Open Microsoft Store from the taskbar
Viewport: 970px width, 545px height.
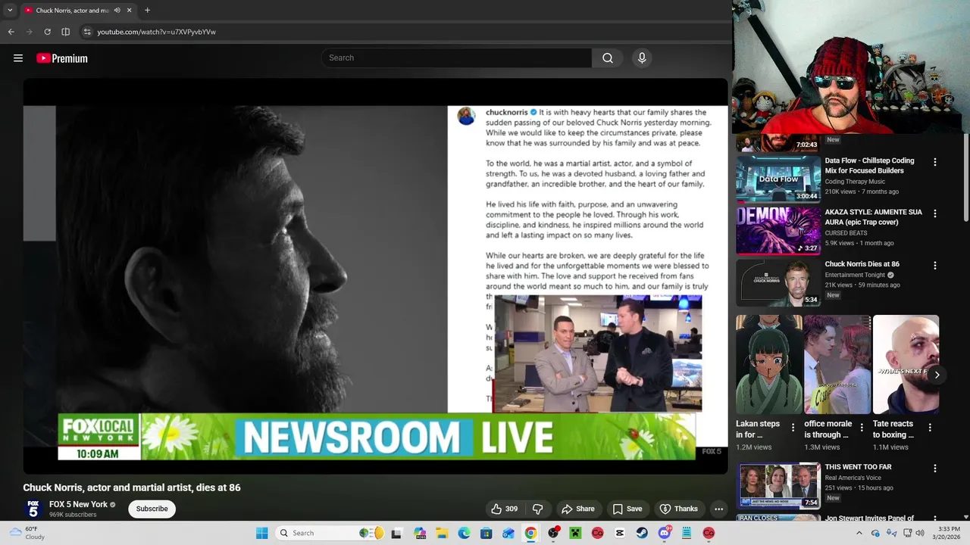point(486,533)
